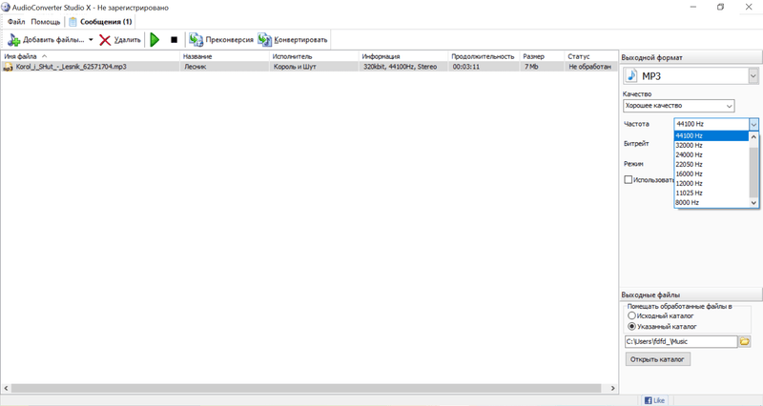This screenshot has width=763, height=406.
Task: Click the Добавить файлы add-files icon
Action: (13, 40)
